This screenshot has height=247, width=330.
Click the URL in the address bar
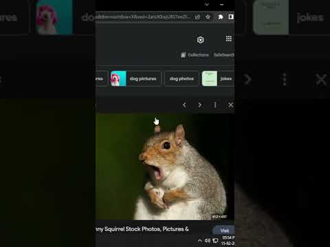[142, 17]
